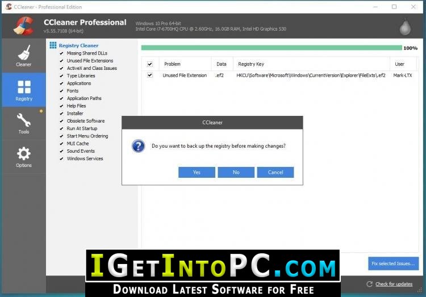Click the 100% progress label

tap(410, 48)
